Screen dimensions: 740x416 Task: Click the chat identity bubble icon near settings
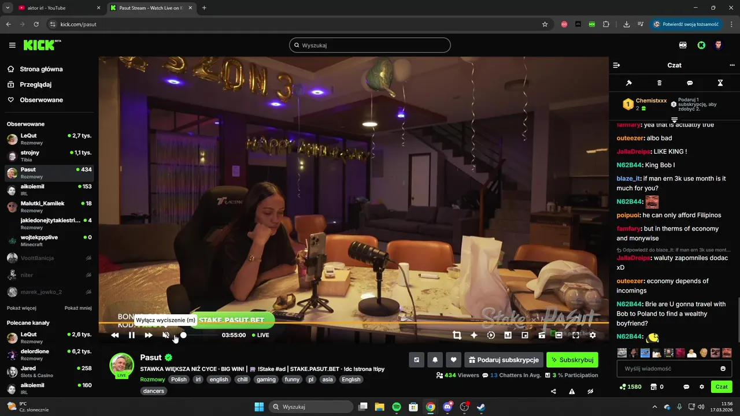point(686,387)
